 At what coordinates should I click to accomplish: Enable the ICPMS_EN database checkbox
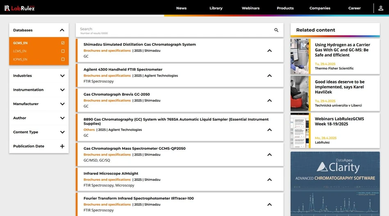(x=63, y=59)
